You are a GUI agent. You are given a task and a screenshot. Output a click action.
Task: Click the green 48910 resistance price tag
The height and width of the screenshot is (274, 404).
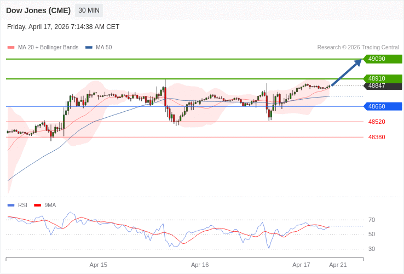(383, 78)
